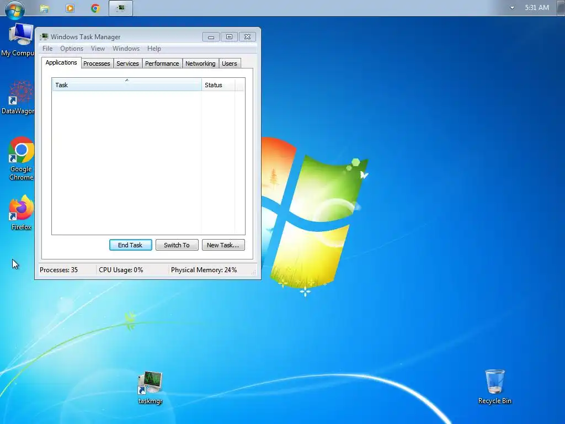The width and height of the screenshot is (565, 424).
Task: Maximize the Task Manager window
Action: tap(229, 37)
